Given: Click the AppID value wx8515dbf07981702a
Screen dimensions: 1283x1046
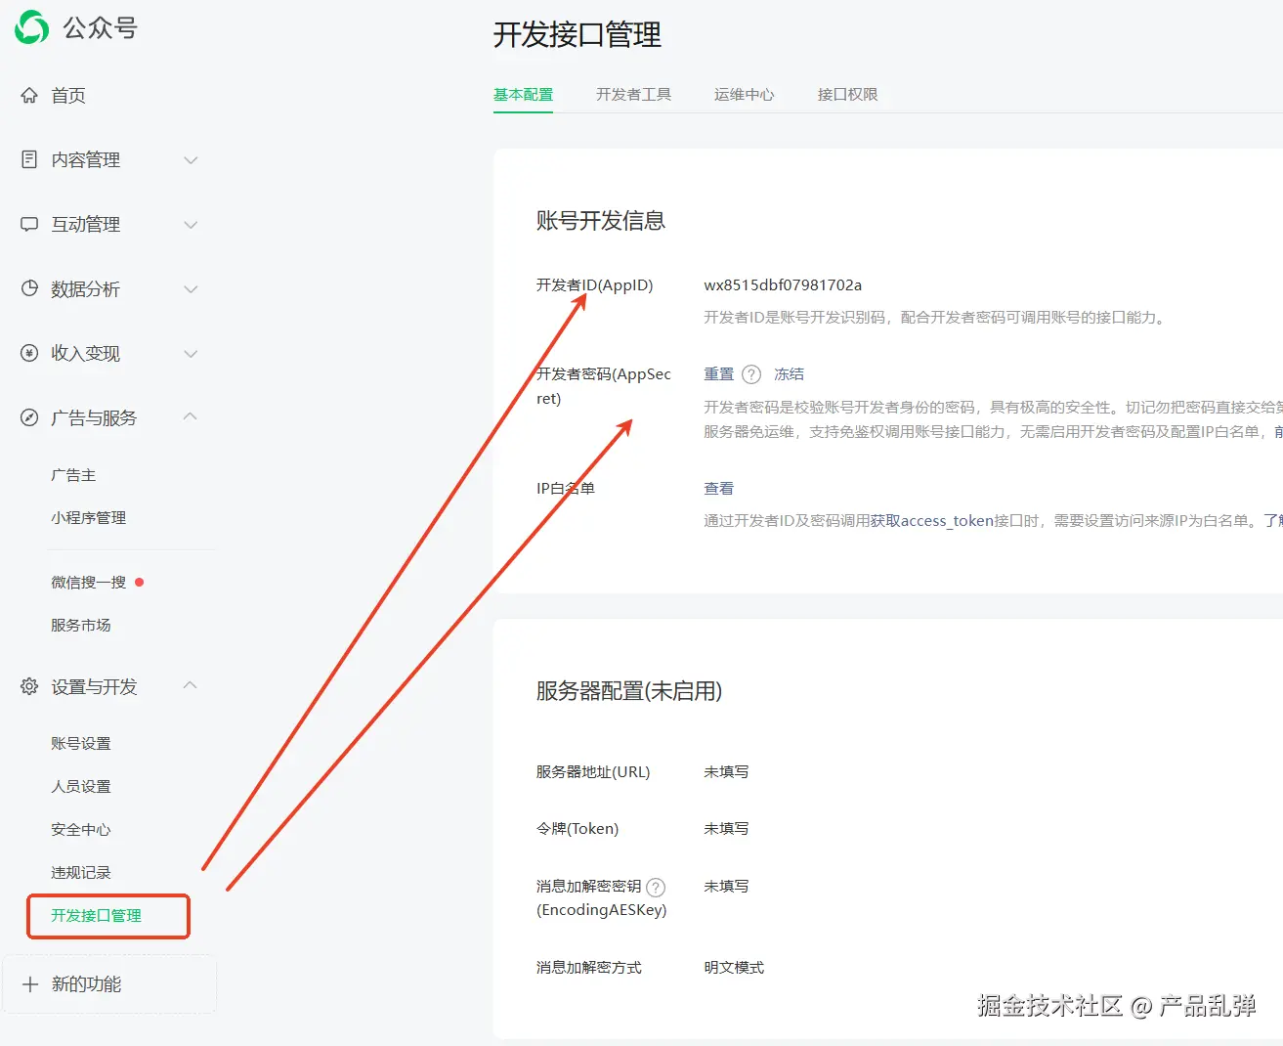Looking at the screenshot, I should (783, 285).
